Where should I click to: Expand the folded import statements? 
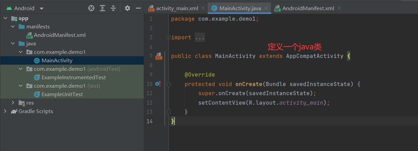coord(168,38)
